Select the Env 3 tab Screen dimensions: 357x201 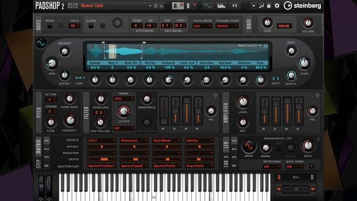point(226,161)
